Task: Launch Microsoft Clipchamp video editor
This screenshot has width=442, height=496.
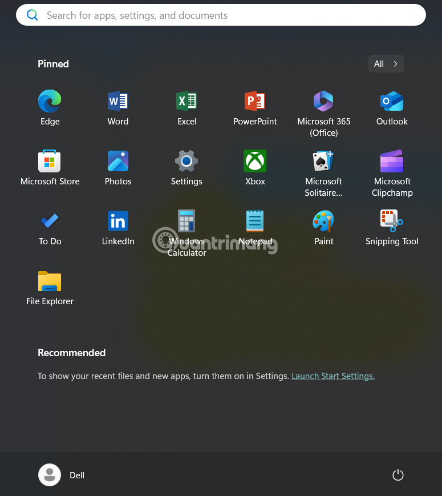Action: (392, 161)
